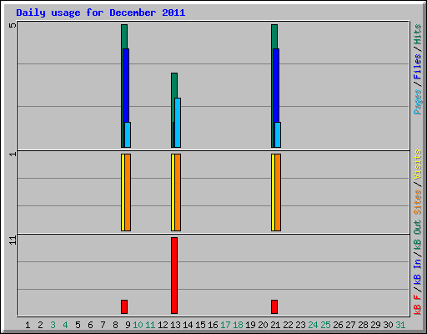Click green day label '17' on the x-axis

225,325
